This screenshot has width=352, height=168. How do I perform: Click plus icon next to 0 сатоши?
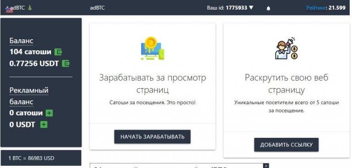coord(49,113)
